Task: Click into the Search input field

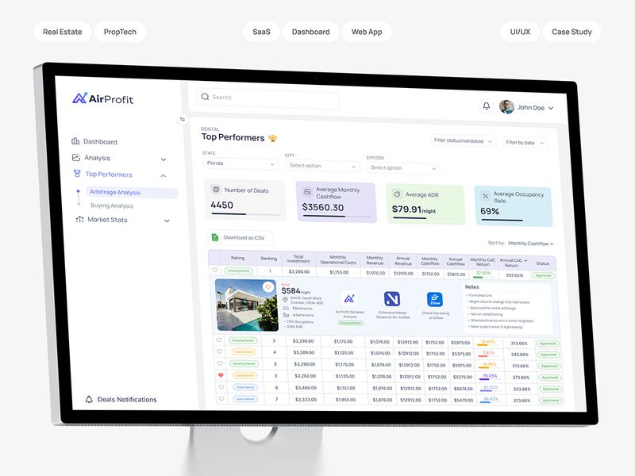Action: [267, 98]
